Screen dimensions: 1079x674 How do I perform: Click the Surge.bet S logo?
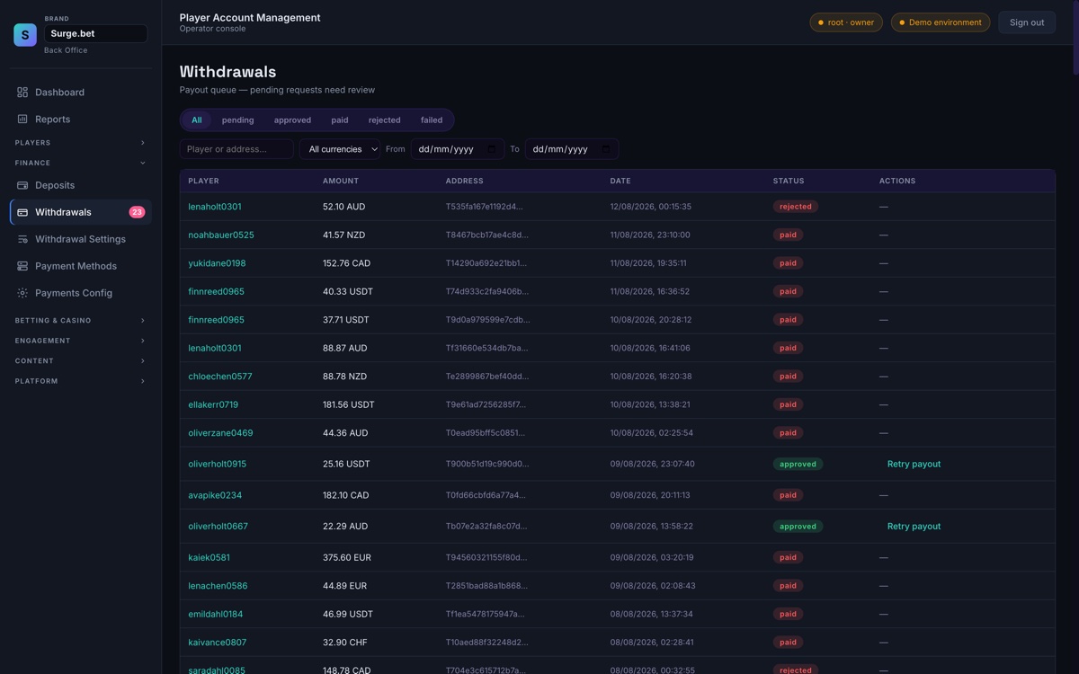click(25, 34)
